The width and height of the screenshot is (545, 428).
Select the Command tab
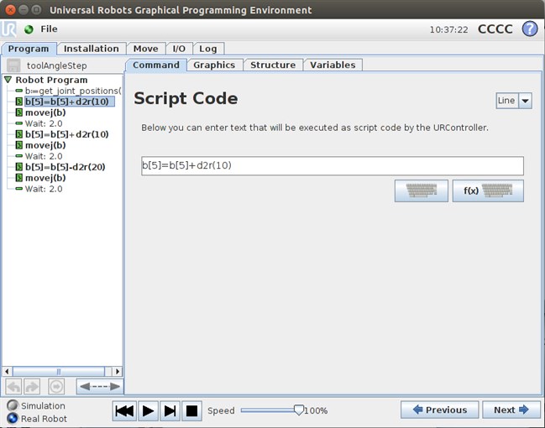[156, 65]
